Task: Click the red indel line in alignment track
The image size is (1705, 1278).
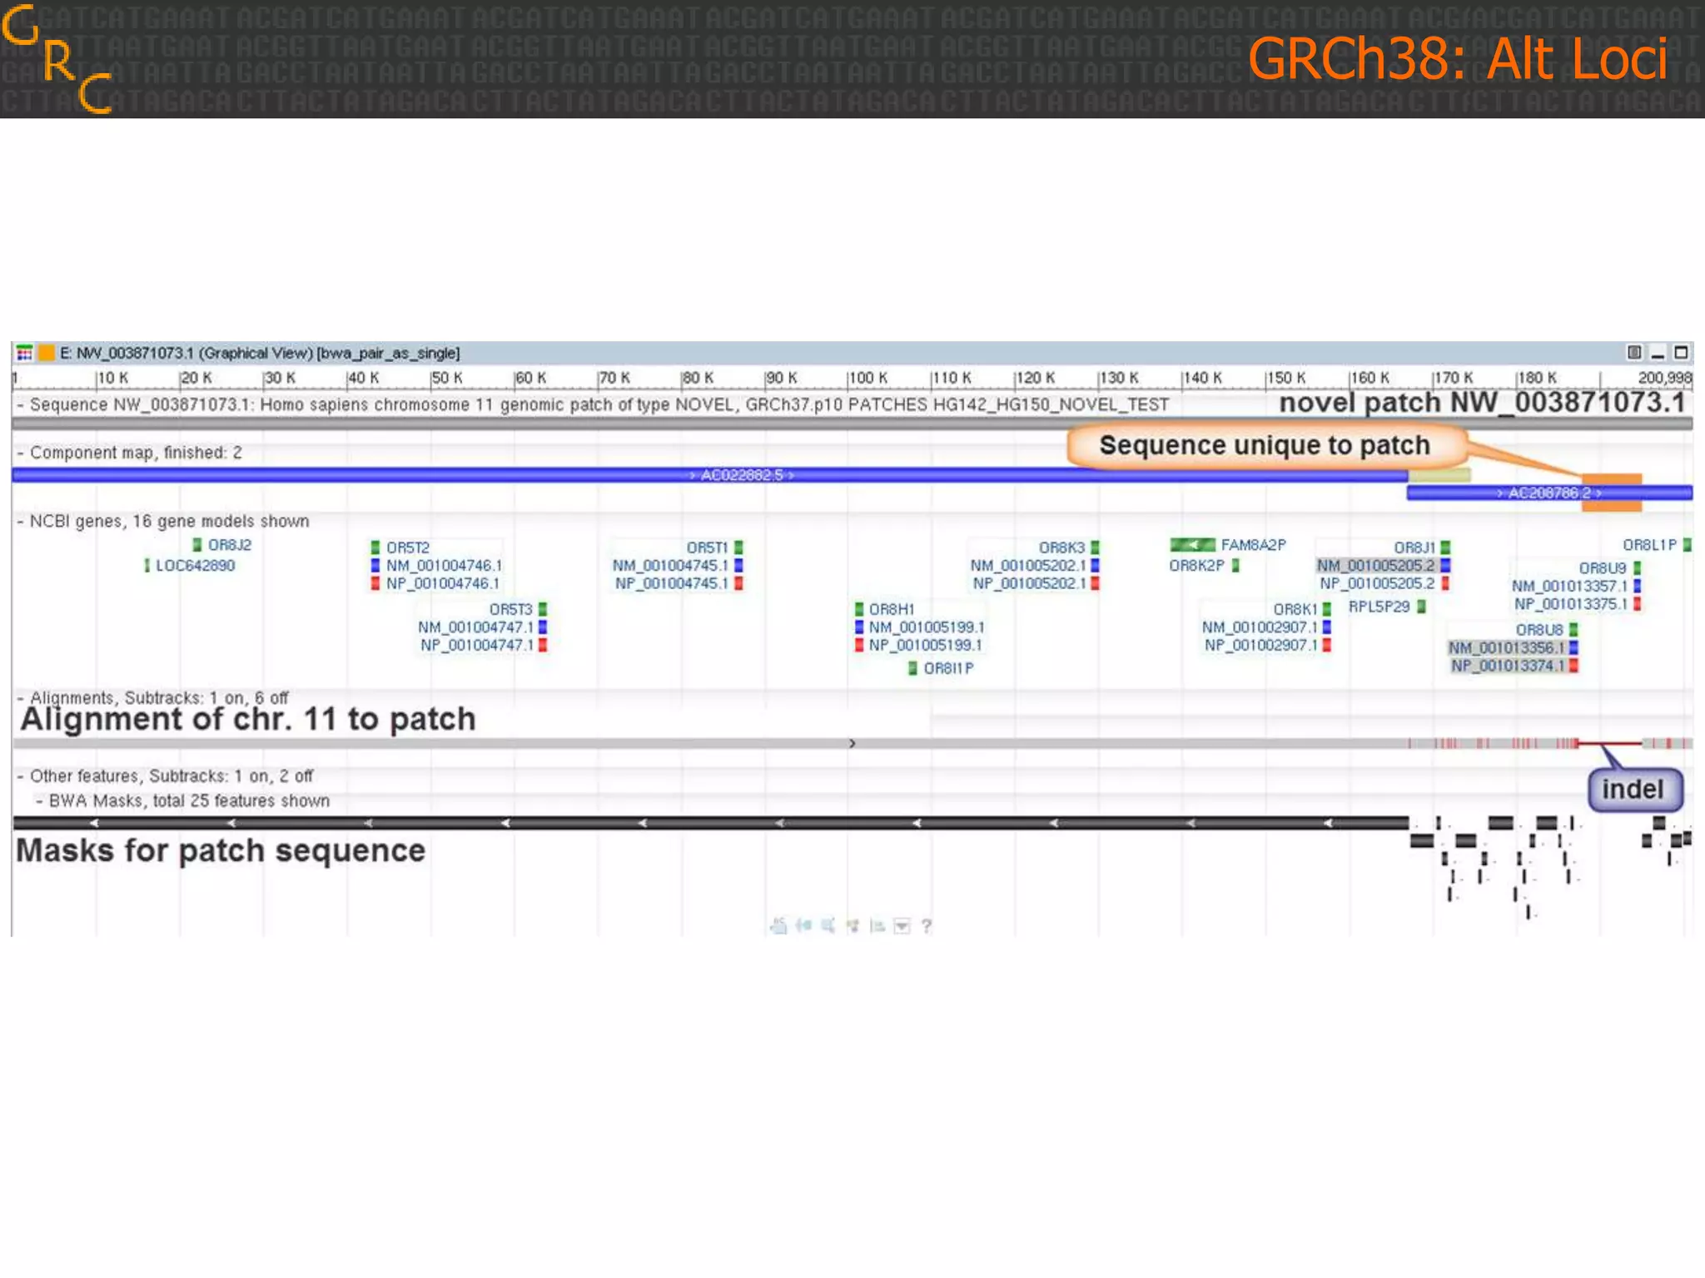Action: coord(1609,743)
